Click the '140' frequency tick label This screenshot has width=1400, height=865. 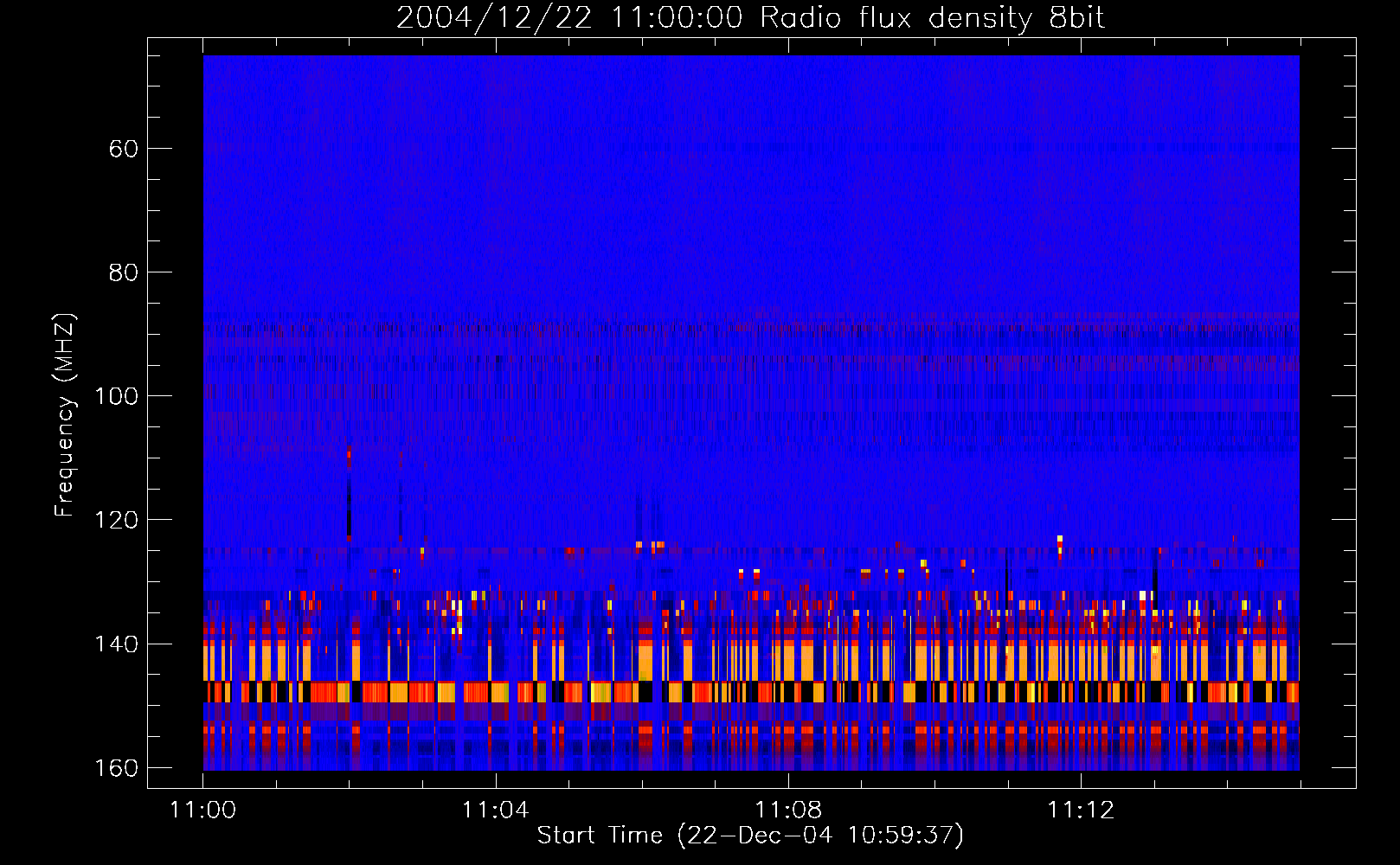[116, 644]
